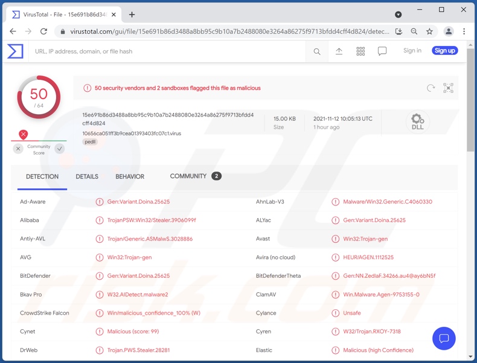Focus the URL, IP address, domain search field
Screen dimensions: 477x363
coord(167,51)
